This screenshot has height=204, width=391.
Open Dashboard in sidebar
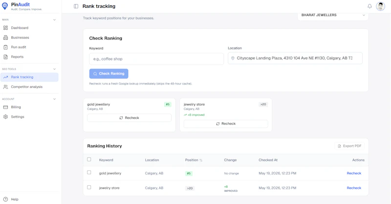pyautogui.click(x=29, y=28)
